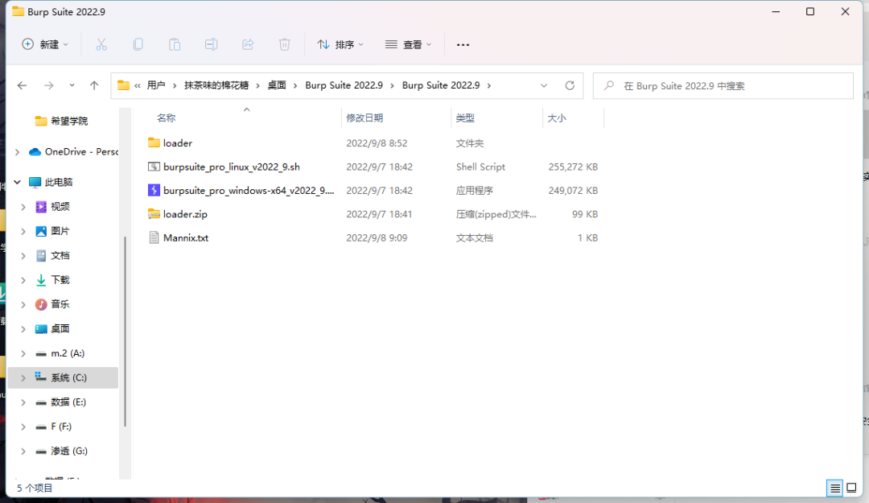Click the folder icon in address bar

[123, 85]
